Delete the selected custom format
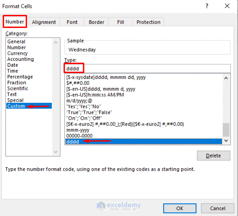The image size is (238, 216). click(x=213, y=155)
